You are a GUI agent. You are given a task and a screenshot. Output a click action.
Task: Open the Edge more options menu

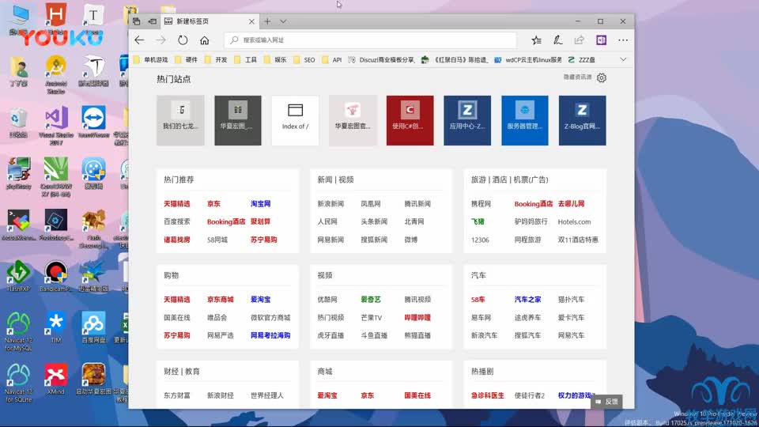623,40
